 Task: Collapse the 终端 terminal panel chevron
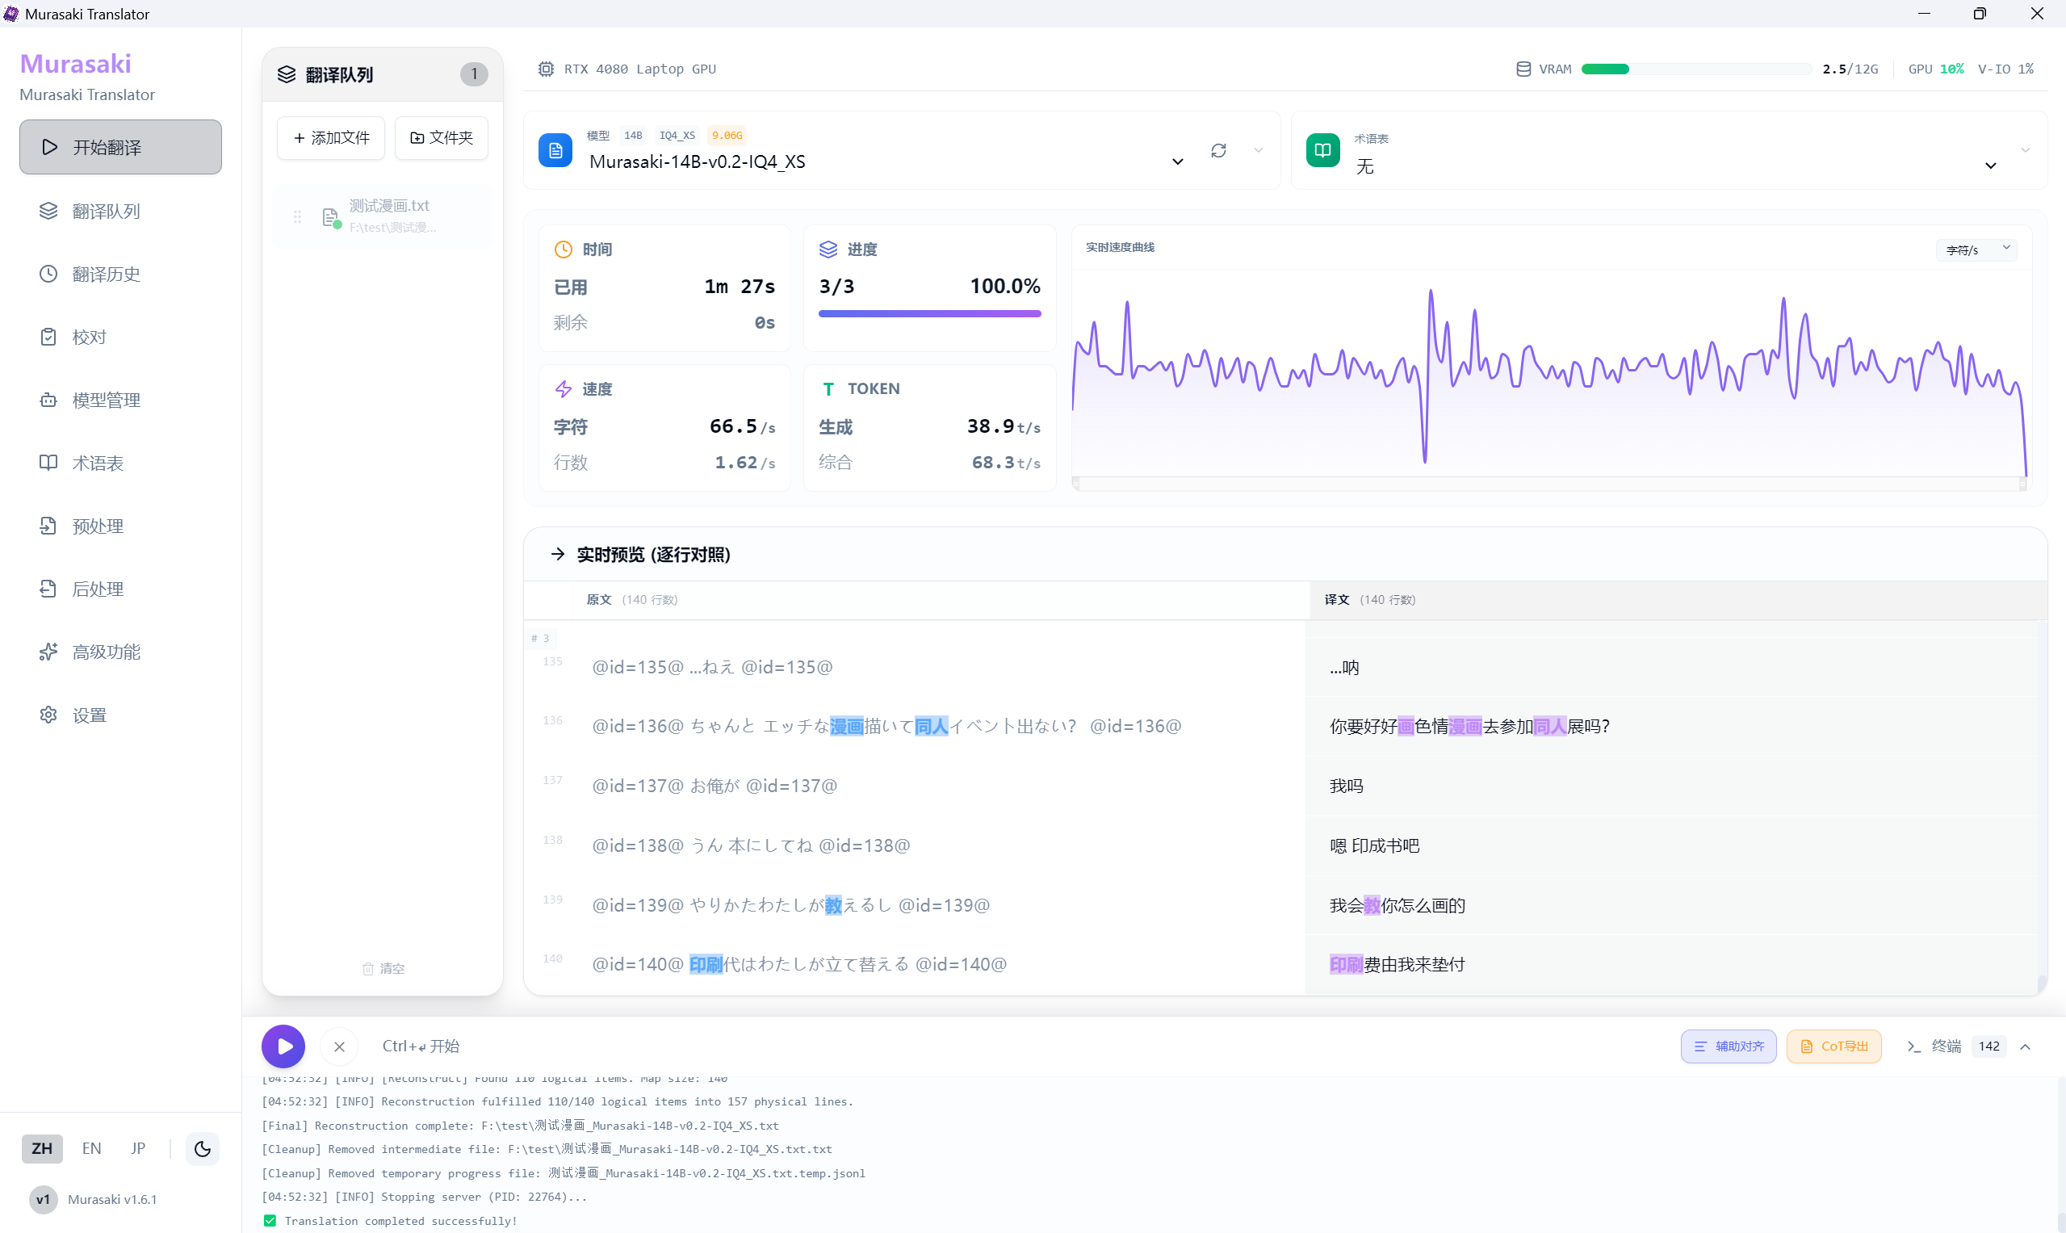click(x=2026, y=1046)
